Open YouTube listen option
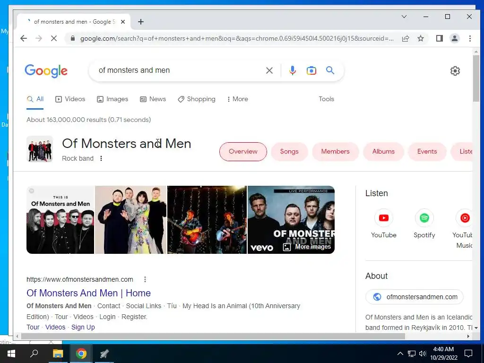The width and height of the screenshot is (484, 363). pos(383,224)
